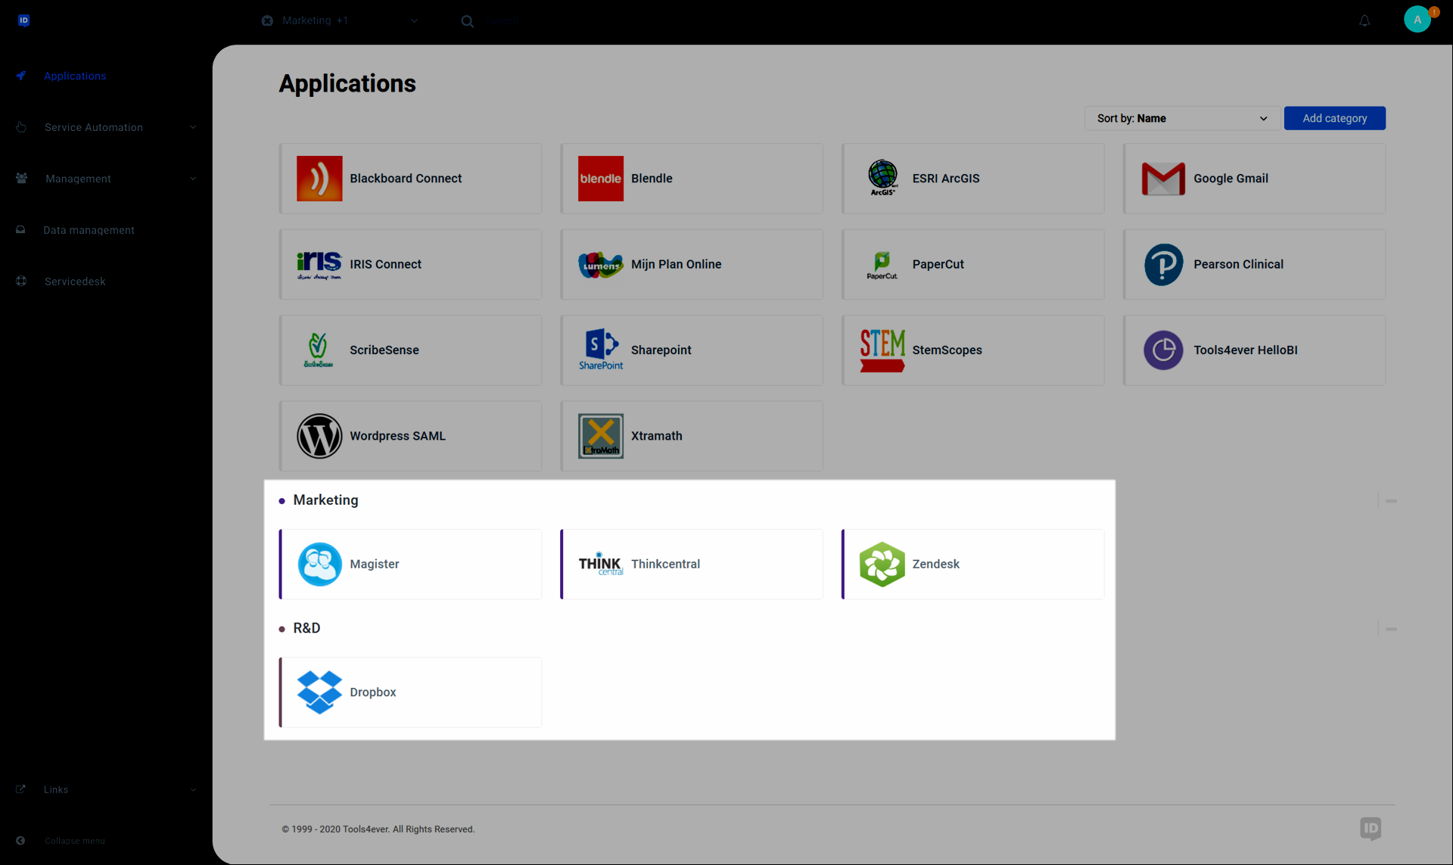Open the IRIS Connect logo
The image size is (1453, 865).
click(319, 265)
